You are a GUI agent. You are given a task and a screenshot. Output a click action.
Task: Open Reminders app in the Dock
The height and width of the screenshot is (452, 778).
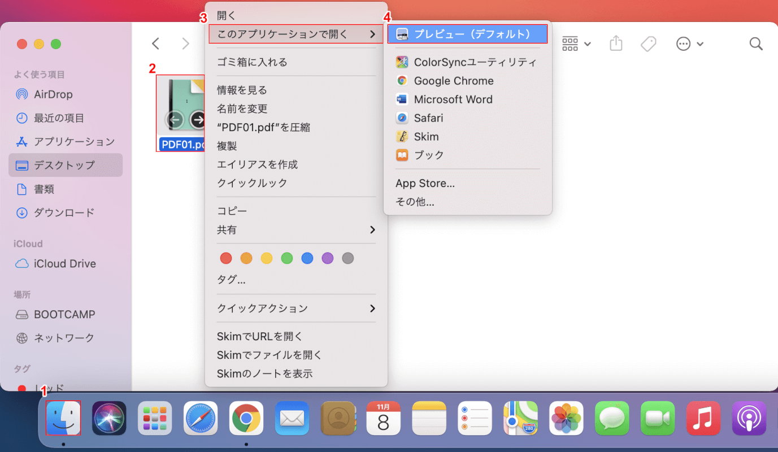475,418
